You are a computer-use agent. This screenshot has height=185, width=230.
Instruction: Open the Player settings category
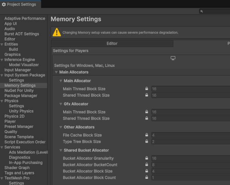coord(10,121)
